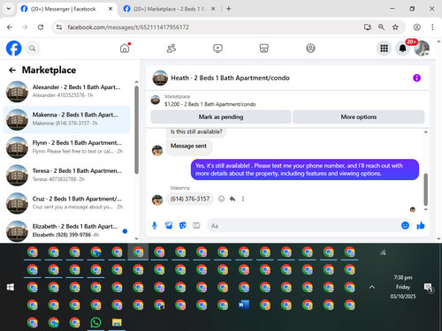Choose a sticker icon
Screen dimensions: 442x331
point(183,226)
